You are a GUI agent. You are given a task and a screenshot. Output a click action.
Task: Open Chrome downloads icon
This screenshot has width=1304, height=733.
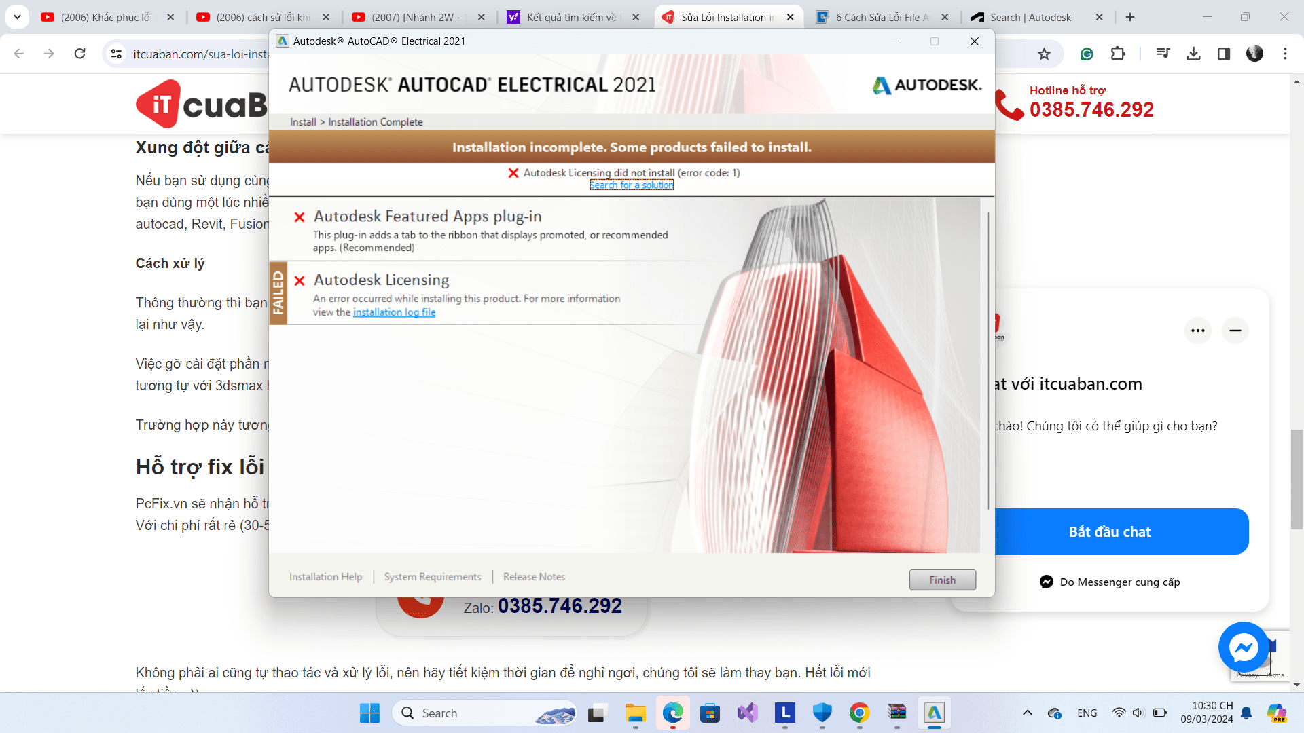(x=1193, y=54)
